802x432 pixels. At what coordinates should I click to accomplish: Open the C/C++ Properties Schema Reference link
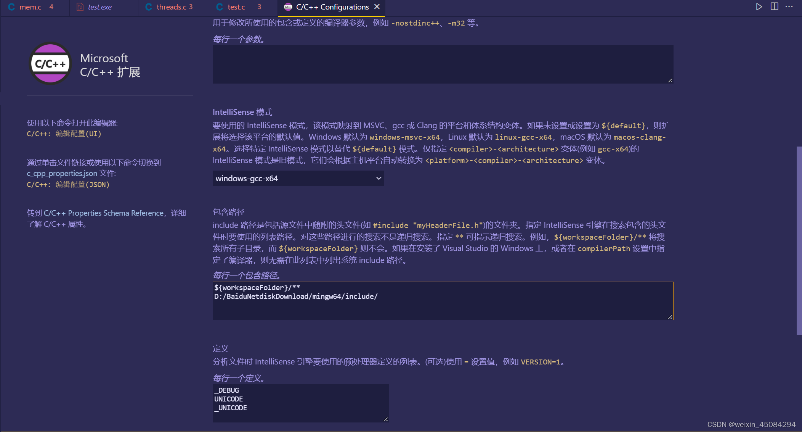point(103,213)
